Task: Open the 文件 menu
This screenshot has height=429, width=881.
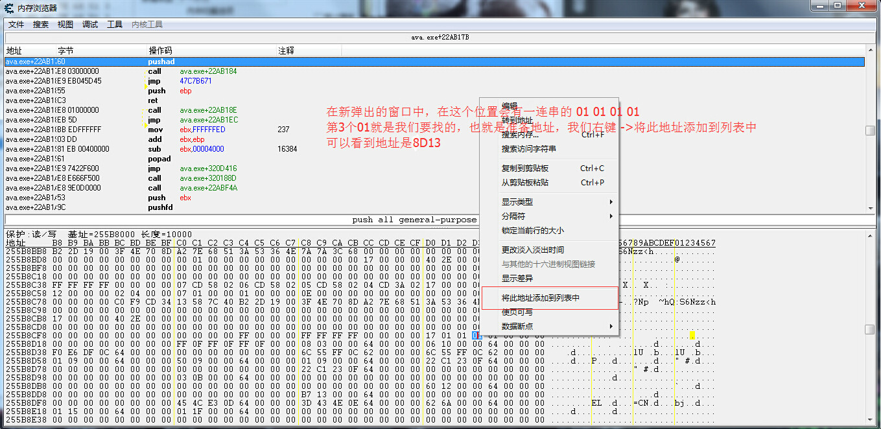Action: tap(16, 25)
